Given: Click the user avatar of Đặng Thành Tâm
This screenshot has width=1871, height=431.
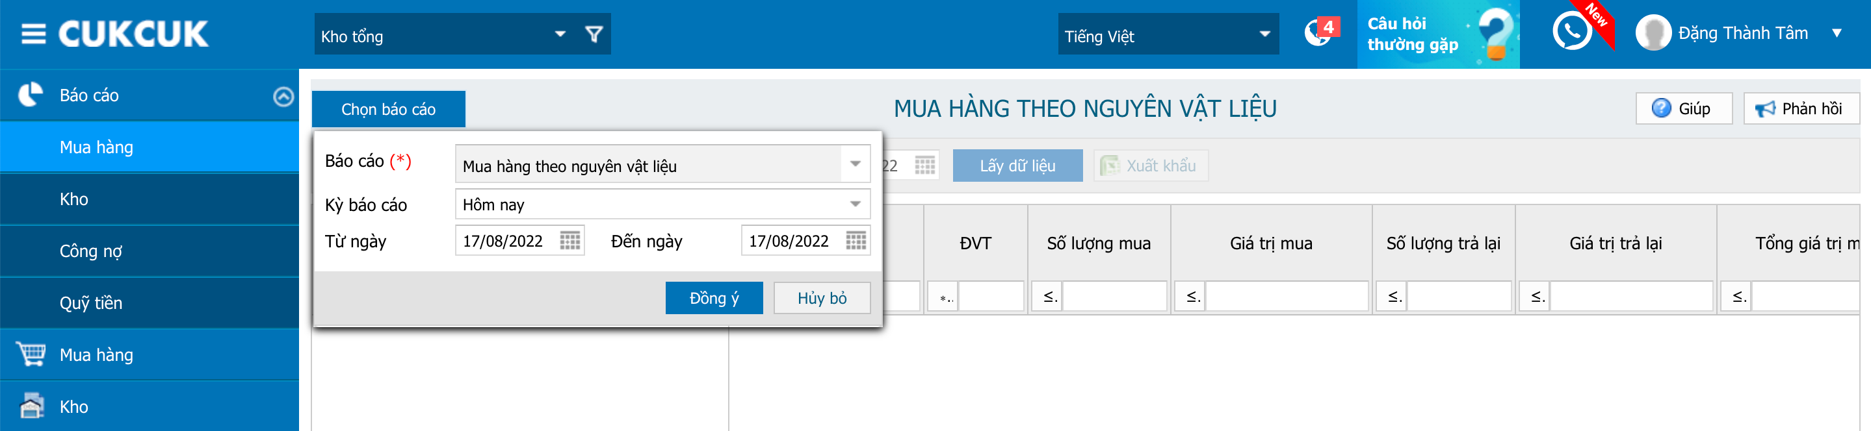Looking at the screenshot, I should point(1653,33).
